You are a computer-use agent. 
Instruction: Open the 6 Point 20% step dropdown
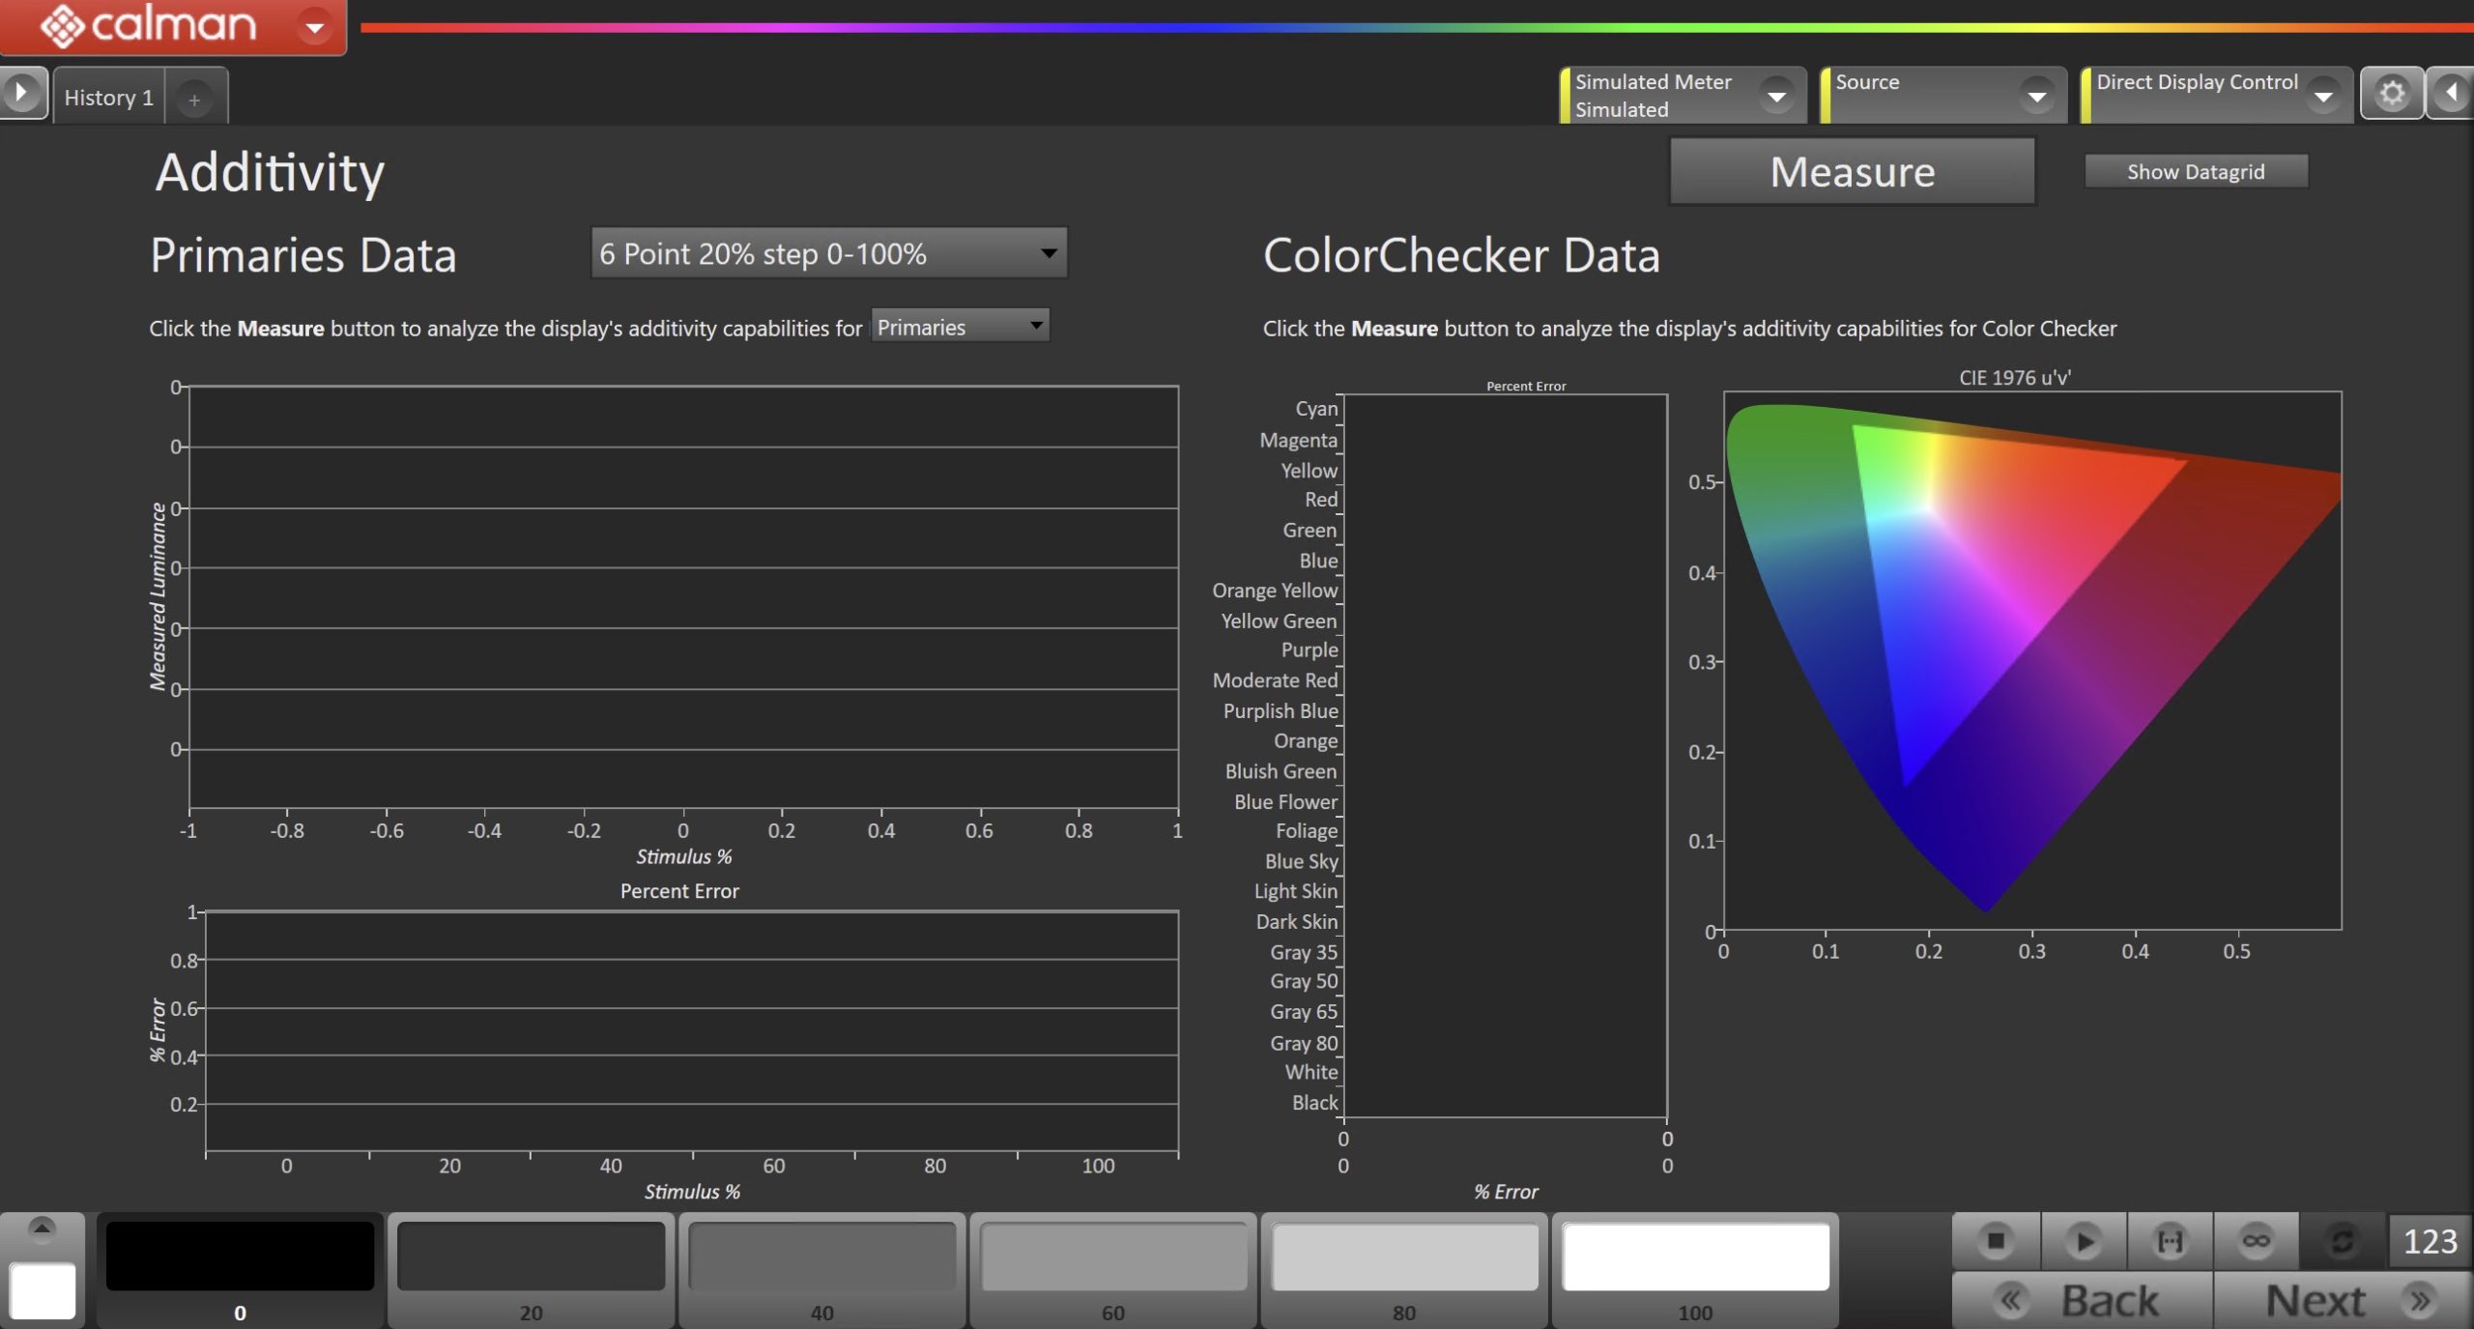[828, 253]
